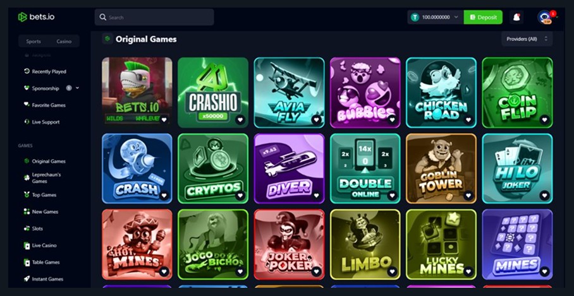This screenshot has width=574, height=296.
Task: Open the Goblin Tower game thumbnail
Action: pos(441,169)
